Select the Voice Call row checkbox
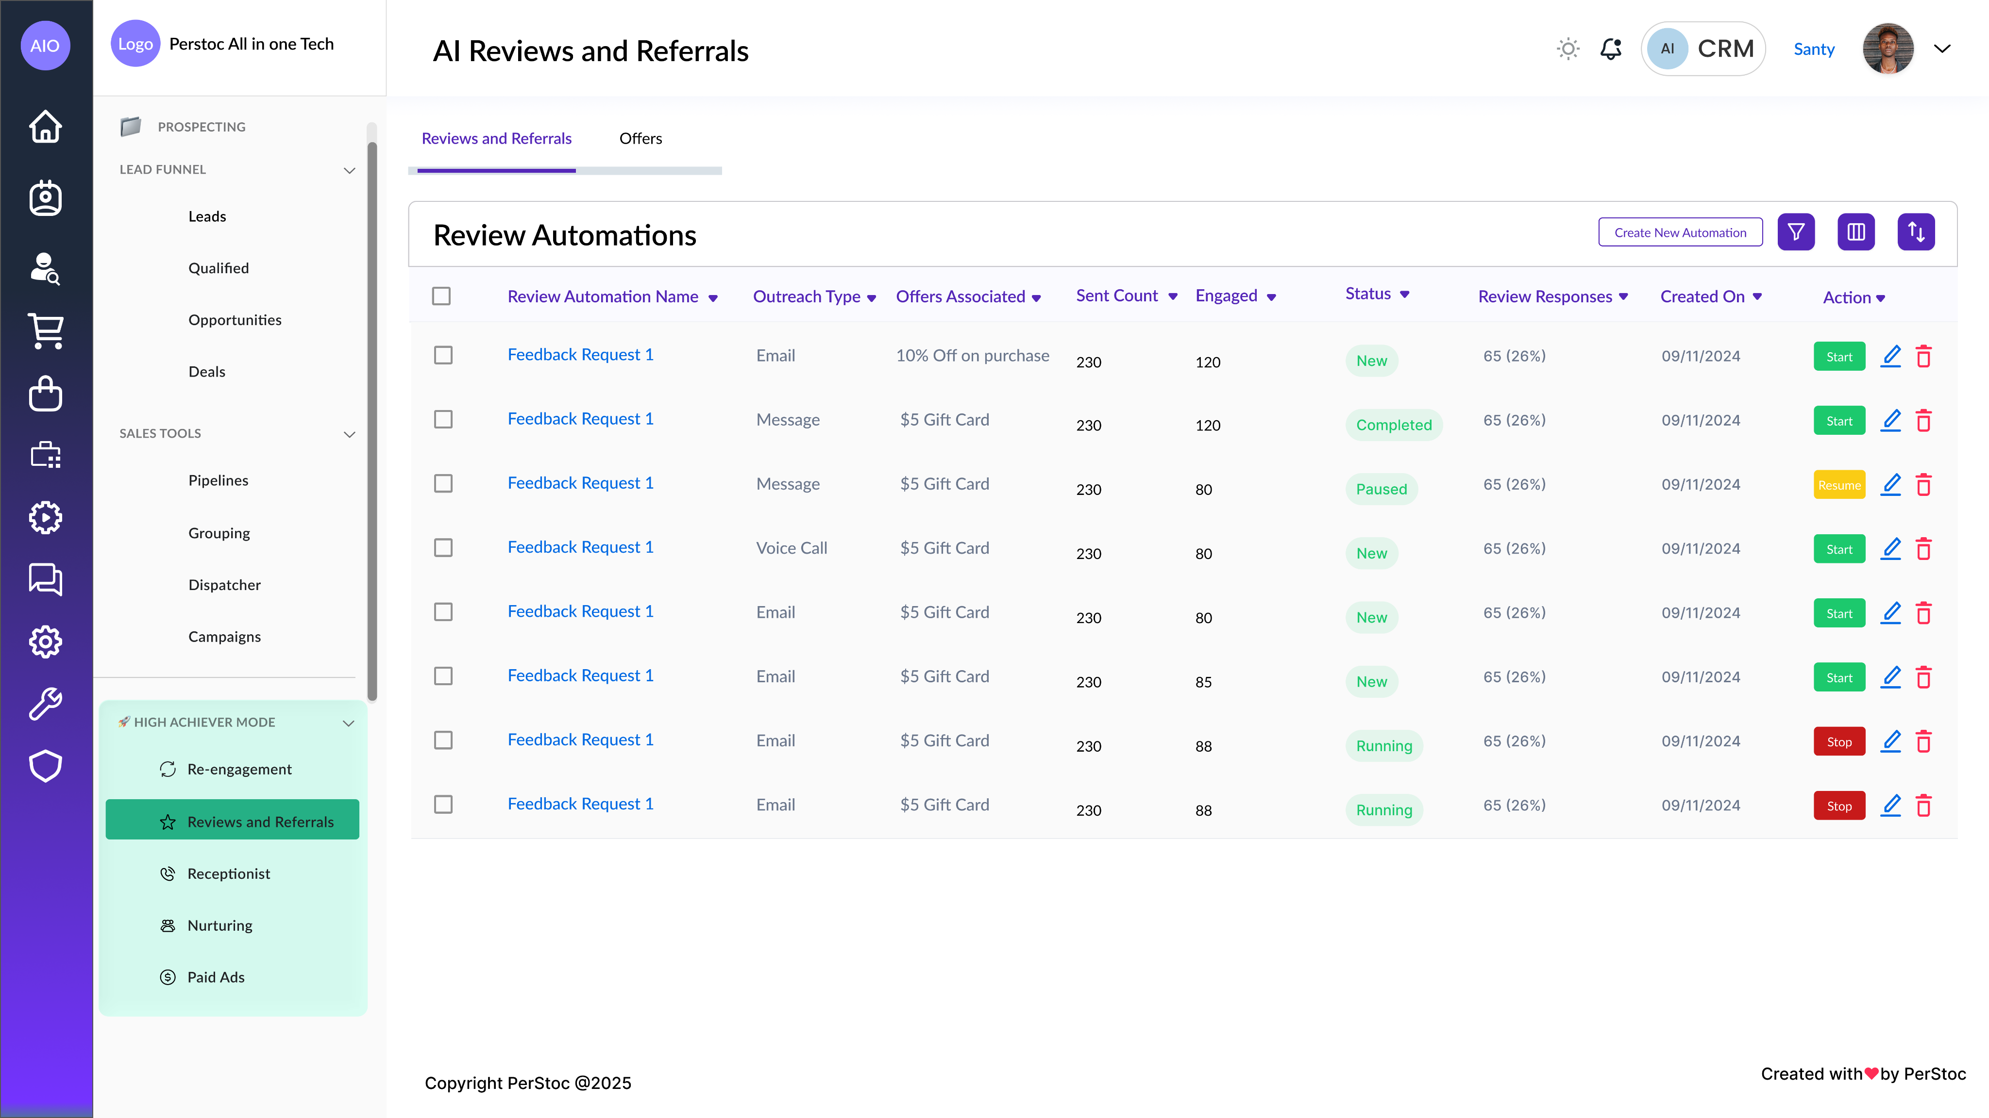 (443, 548)
